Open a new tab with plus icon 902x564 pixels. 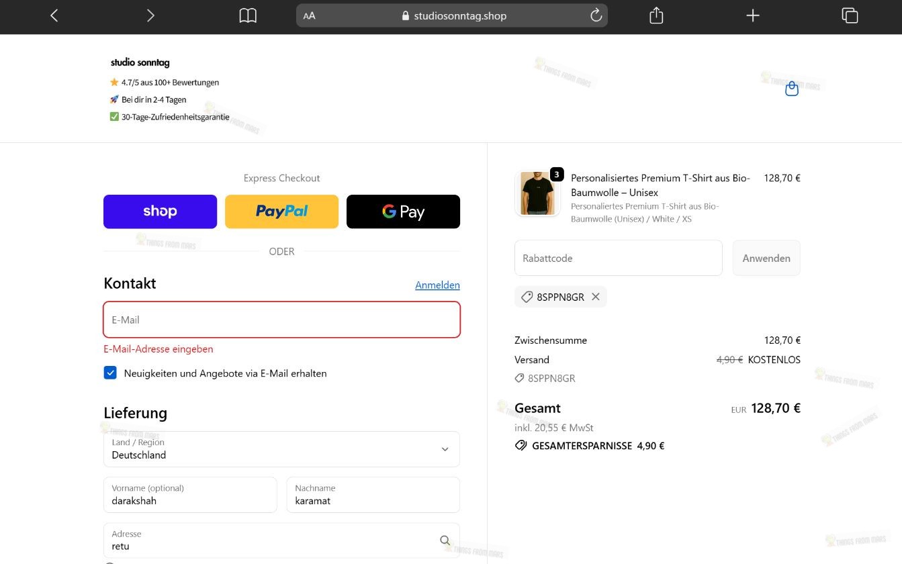(x=753, y=15)
